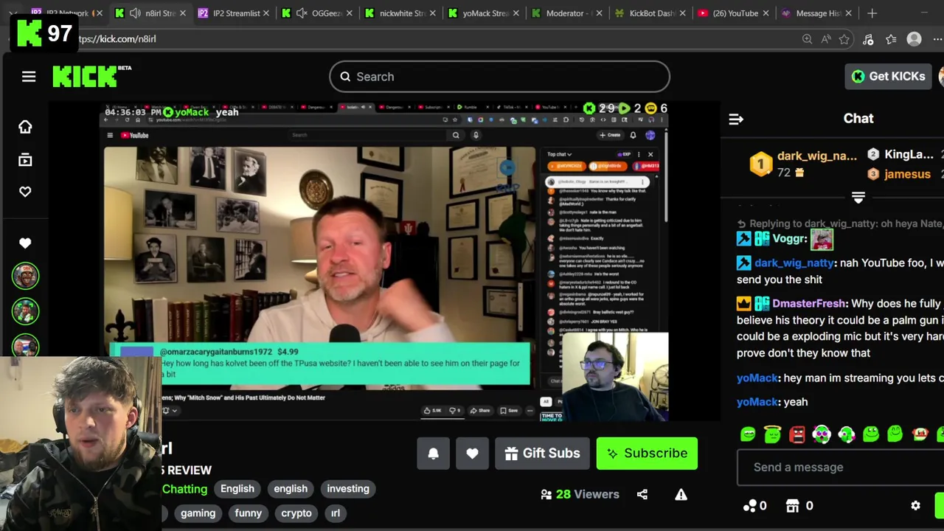Click the larger heart icon above sidebar avatars
Image resolution: width=944 pixels, height=531 pixels.
click(25, 243)
